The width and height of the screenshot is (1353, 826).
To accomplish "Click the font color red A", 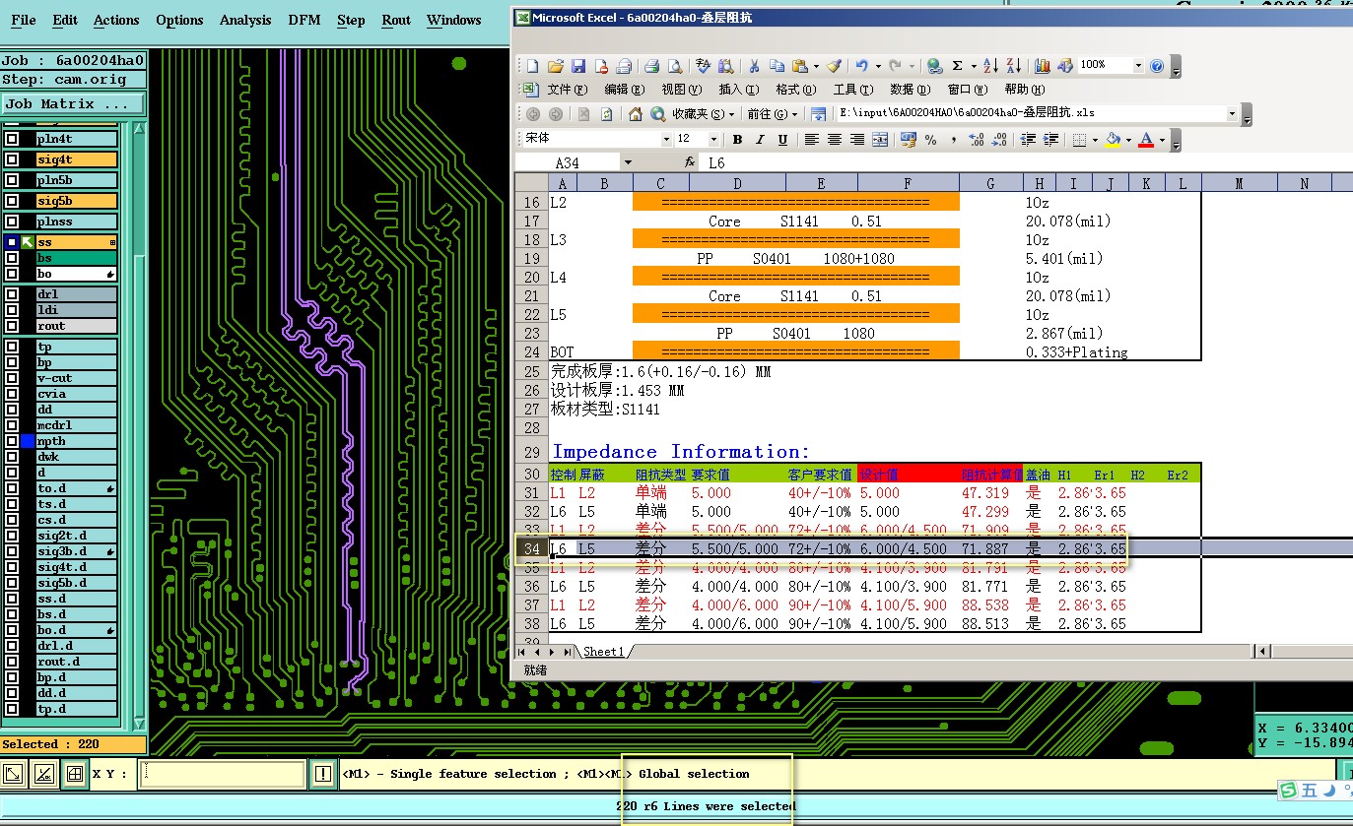I will coord(1146,140).
